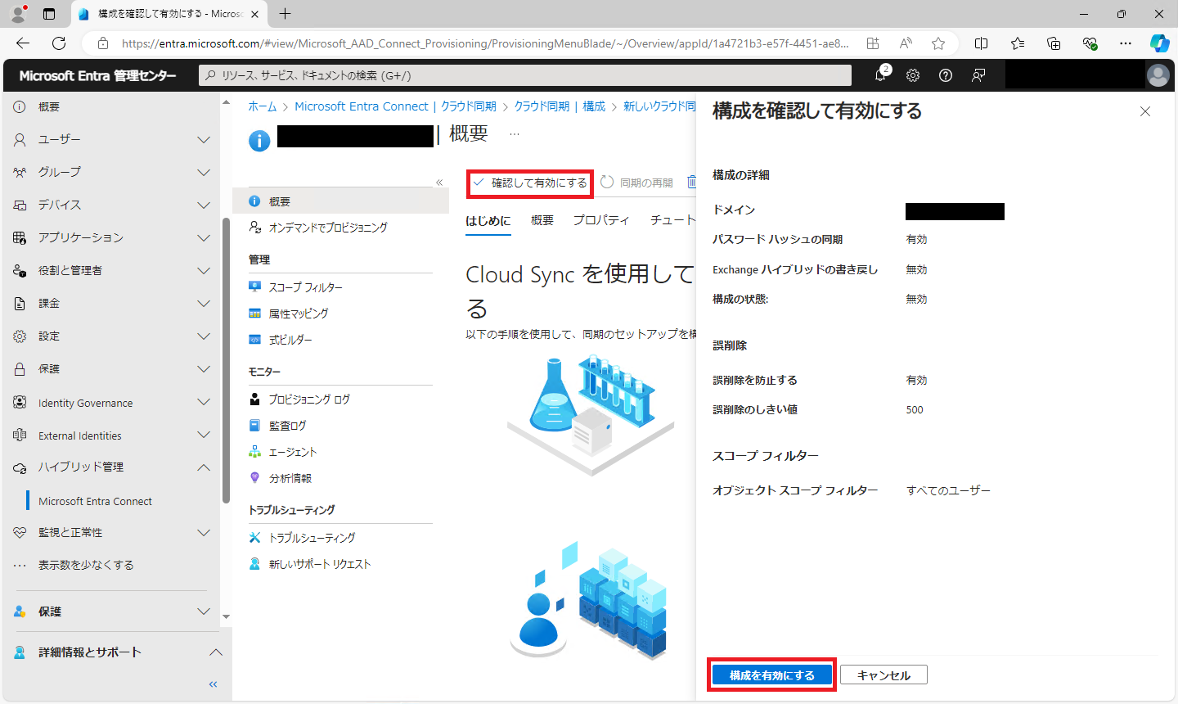Open the Edge read aloud icon
The image size is (1178, 704).
906,43
